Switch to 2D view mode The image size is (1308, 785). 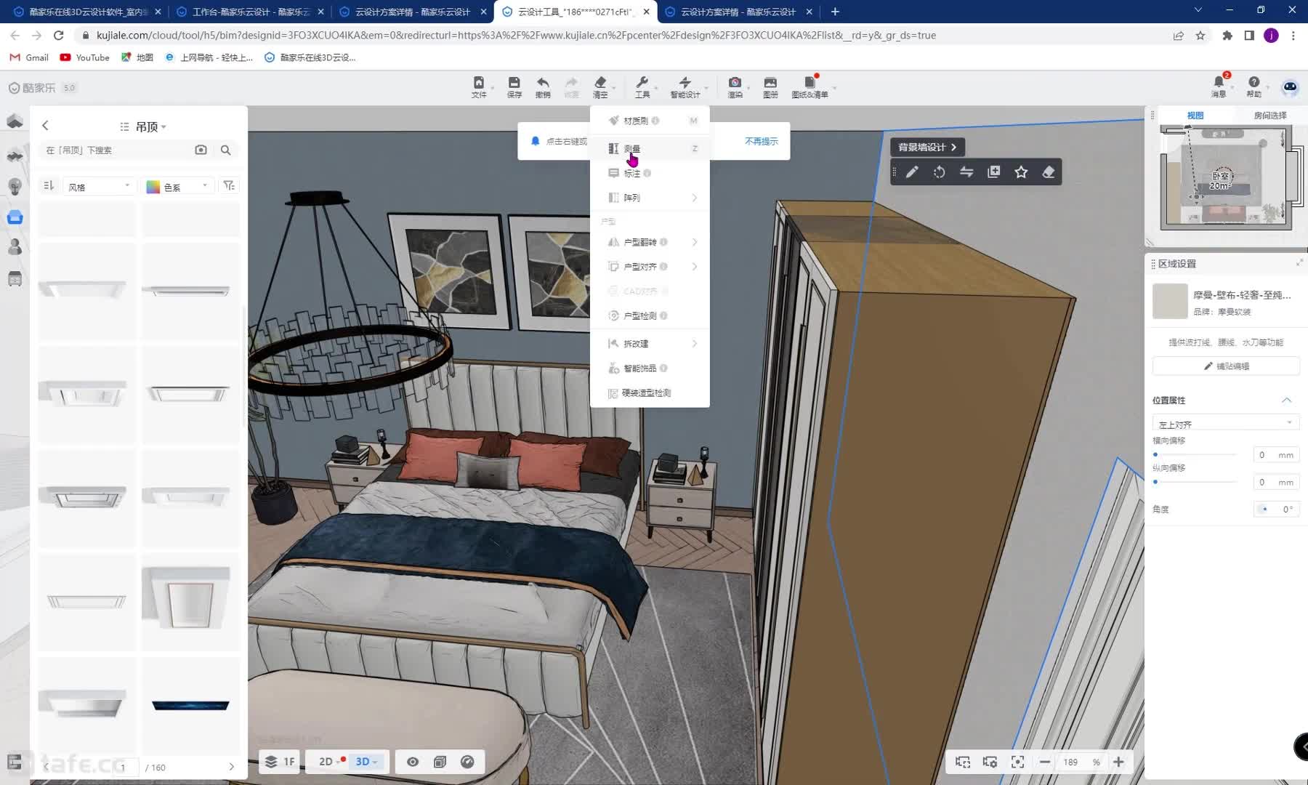coord(326,762)
